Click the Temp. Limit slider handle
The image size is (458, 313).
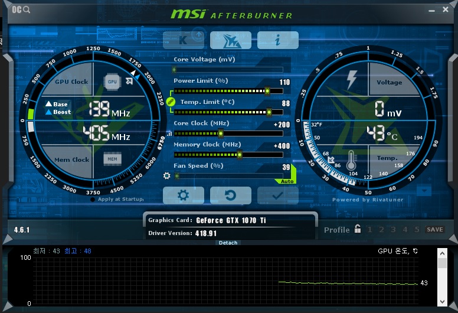(269, 112)
